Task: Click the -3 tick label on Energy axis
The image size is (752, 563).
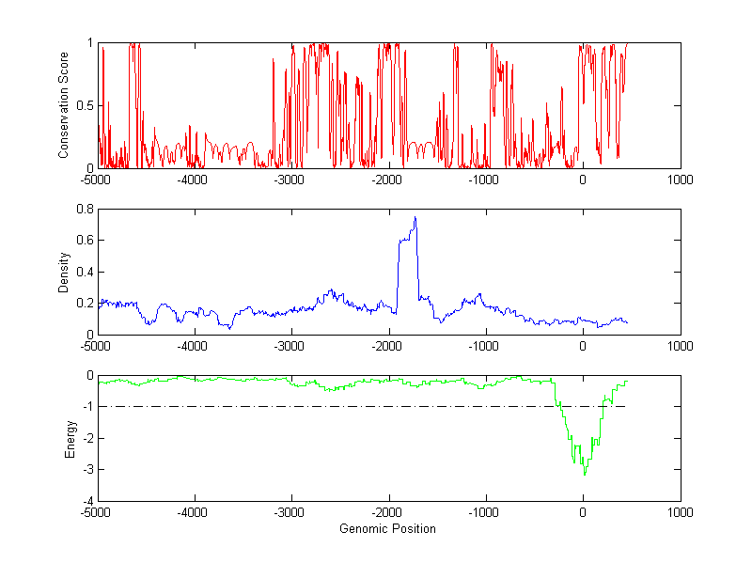Action: [86, 470]
